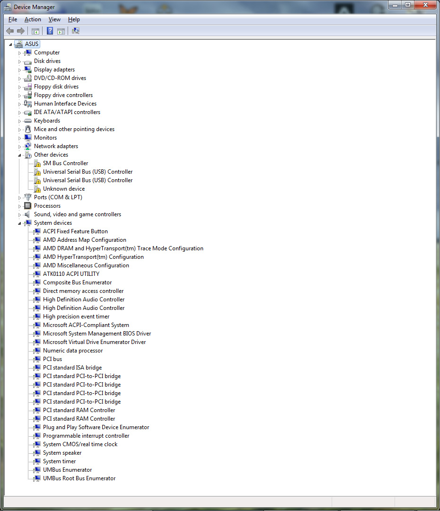Viewport: 440px width, 511px height.
Task: Open the File menu
Action: pyautogui.click(x=13, y=19)
